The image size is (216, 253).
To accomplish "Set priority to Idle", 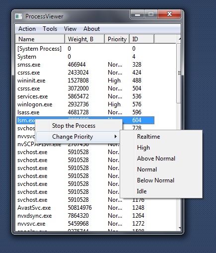I will pos(161,191).
